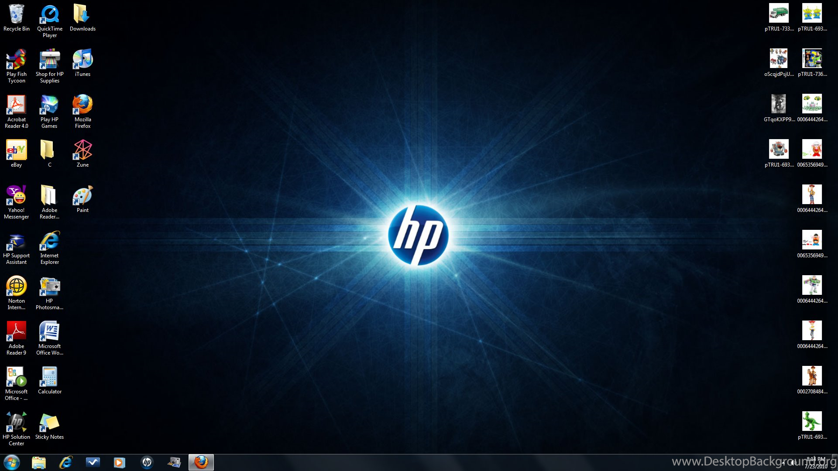Select the HP Photosmart desktop shortcut
The height and width of the screenshot is (471, 838).
50,293
